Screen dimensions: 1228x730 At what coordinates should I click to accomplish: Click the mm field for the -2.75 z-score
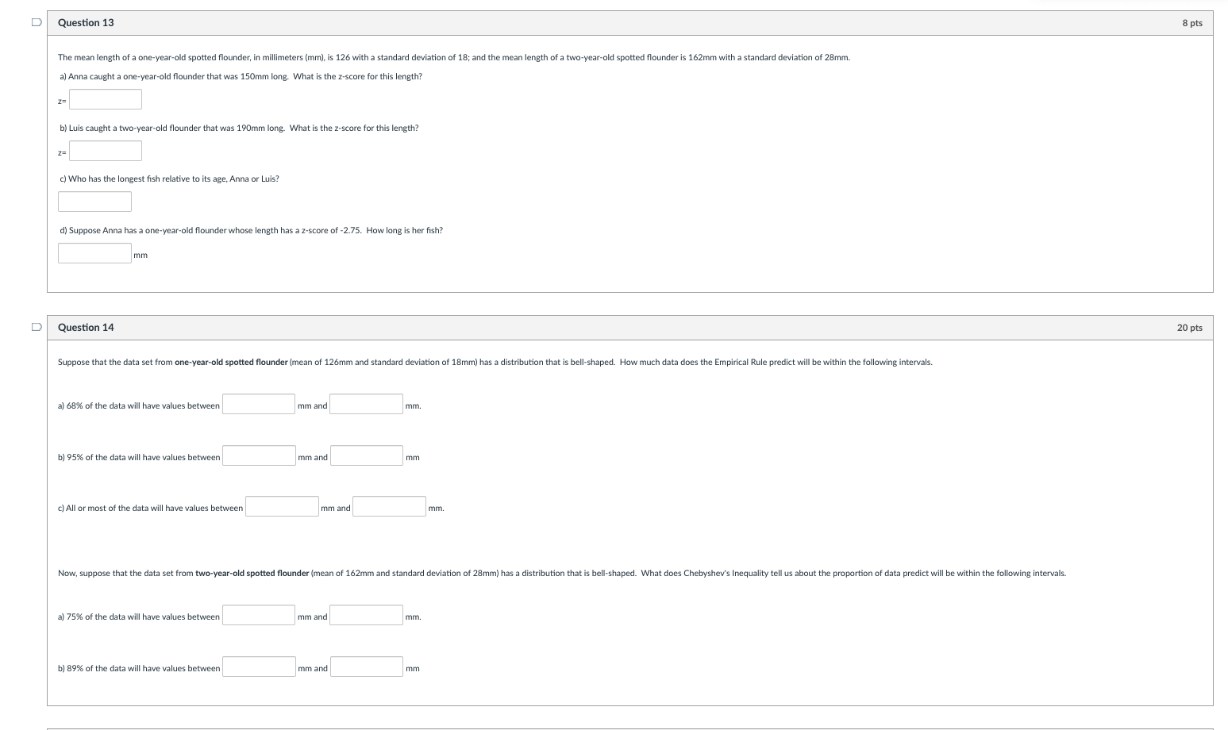point(94,252)
